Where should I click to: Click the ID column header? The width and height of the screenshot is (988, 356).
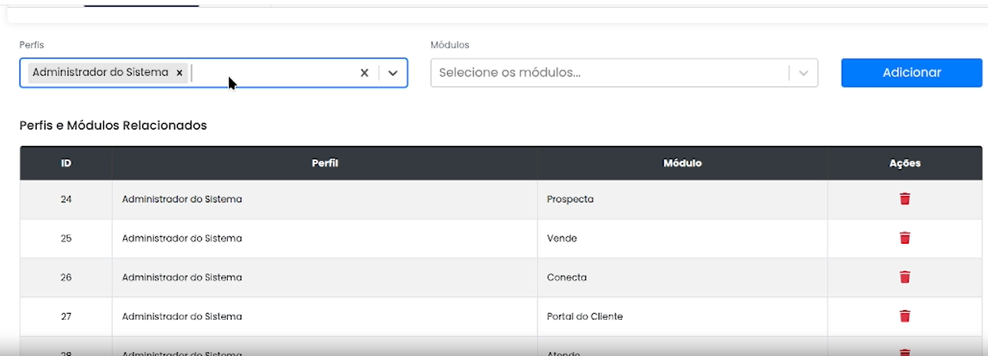[66, 163]
